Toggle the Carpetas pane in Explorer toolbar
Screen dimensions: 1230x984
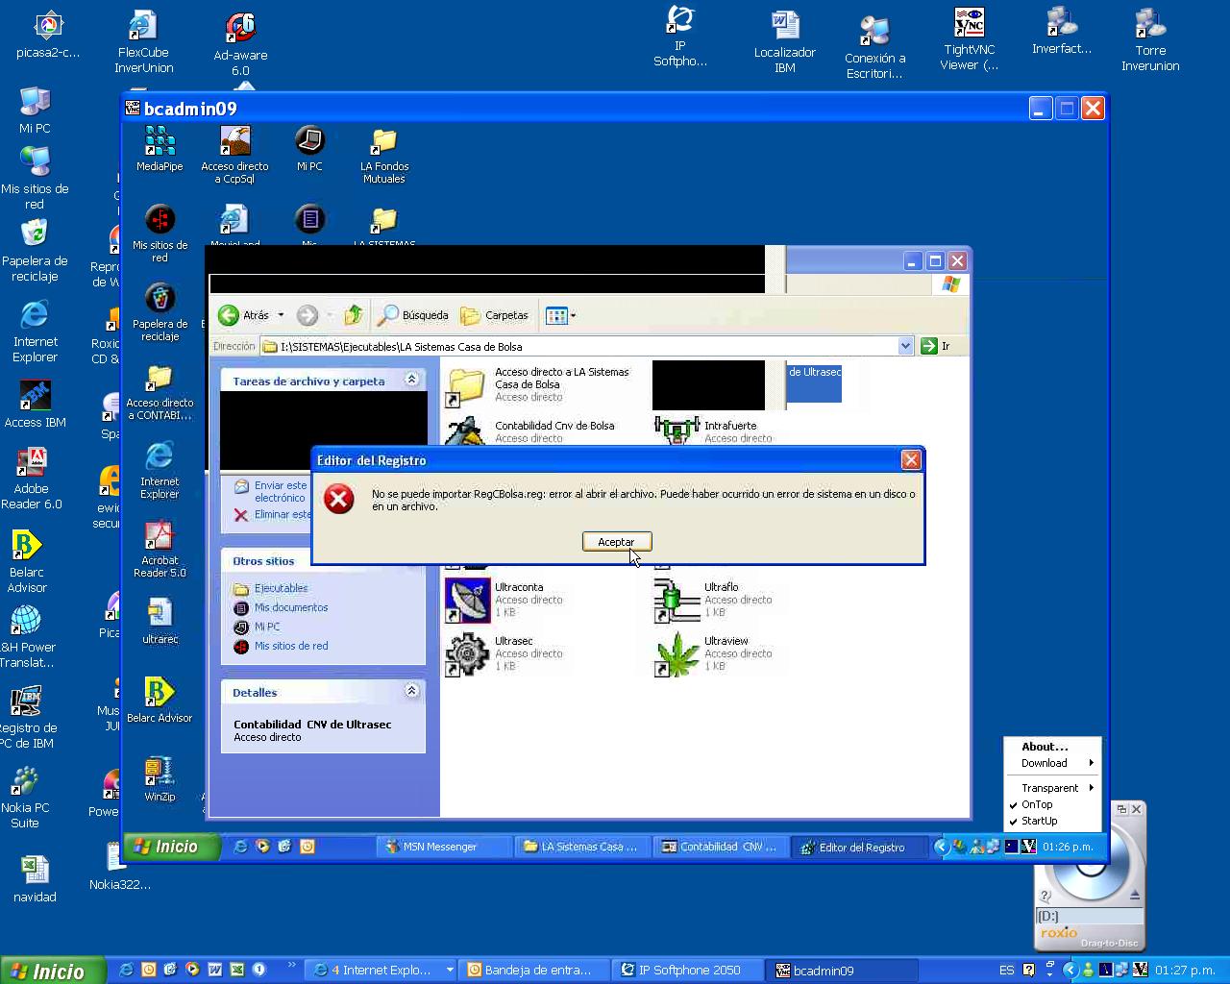(494, 315)
